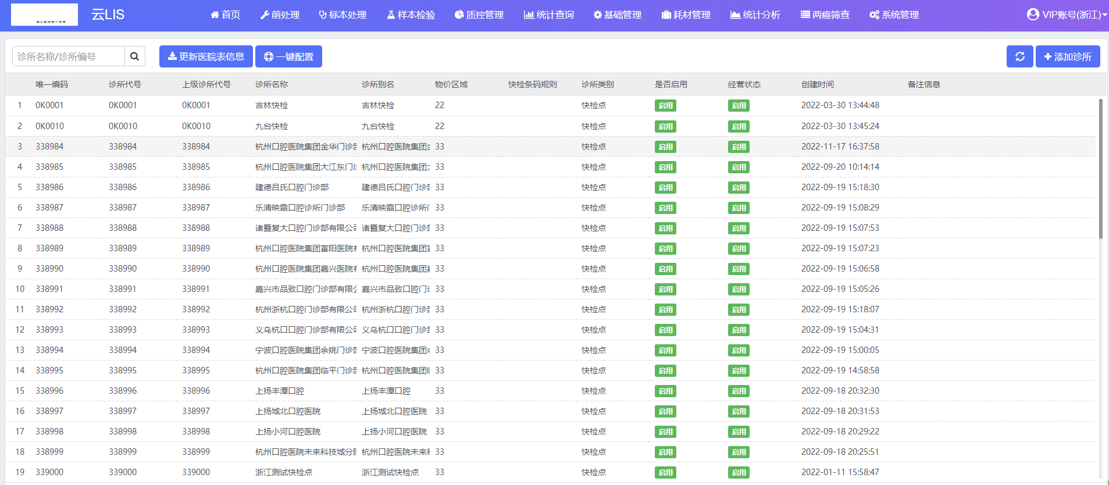The image size is (1109, 485).
Task: Click the vertical scrollbar of the table
Action: pyautogui.click(x=1100, y=169)
